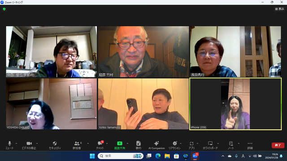Screen dimensions: 287x161
Task: Open the Reactions emoji icon
Action: pos(174,145)
